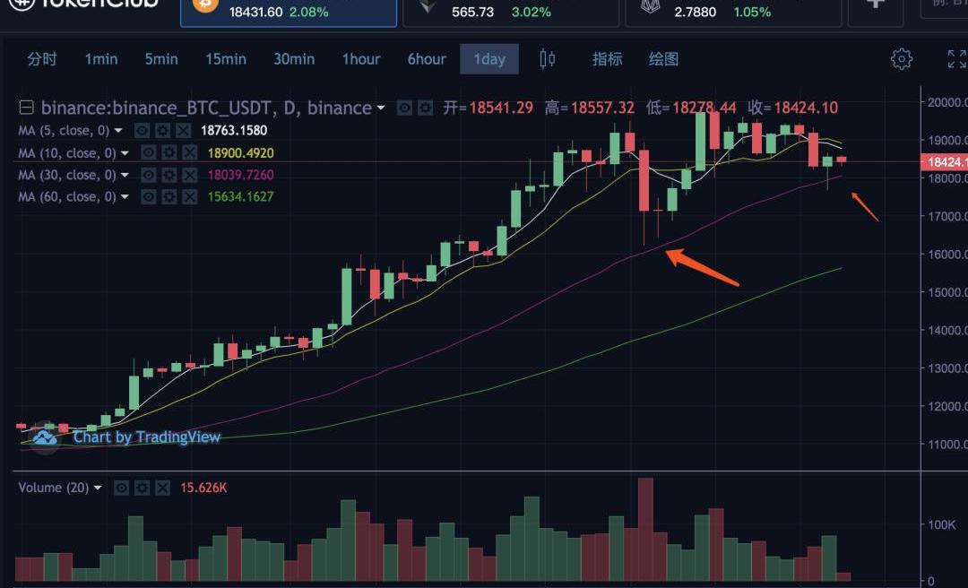The height and width of the screenshot is (588, 968).
Task: Switch to the 1hour timeframe
Action: 361,59
